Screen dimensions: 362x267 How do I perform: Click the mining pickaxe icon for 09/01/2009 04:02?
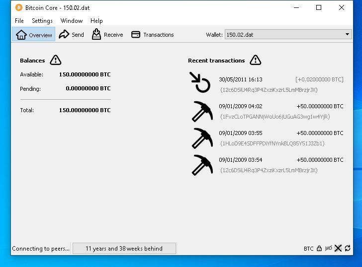tap(202, 112)
